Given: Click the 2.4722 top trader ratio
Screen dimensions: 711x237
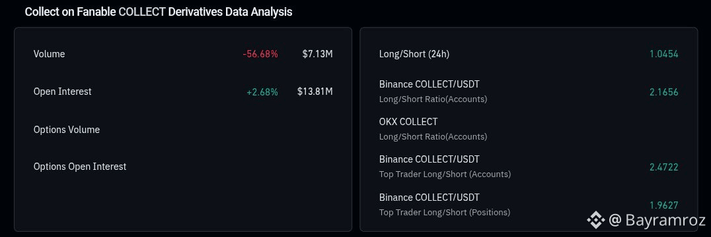Looking at the screenshot, I should pyautogui.click(x=664, y=167).
